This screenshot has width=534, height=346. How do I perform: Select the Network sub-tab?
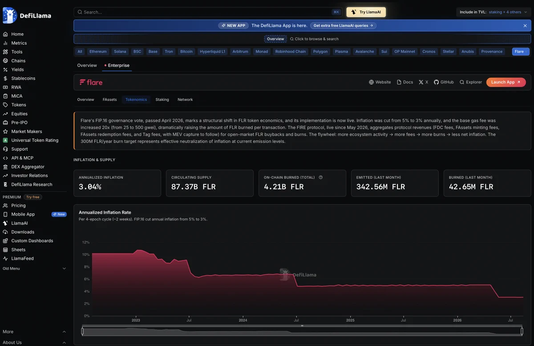[x=185, y=100]
